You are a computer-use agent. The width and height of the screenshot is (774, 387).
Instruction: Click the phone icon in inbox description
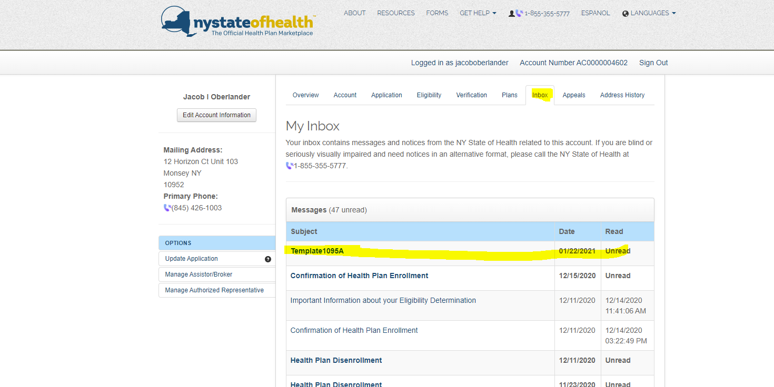[290, 166]
